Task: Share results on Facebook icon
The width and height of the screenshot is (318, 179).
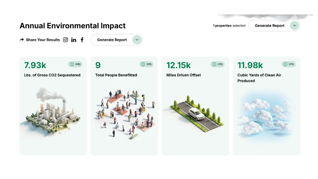Action: point(82,40)
